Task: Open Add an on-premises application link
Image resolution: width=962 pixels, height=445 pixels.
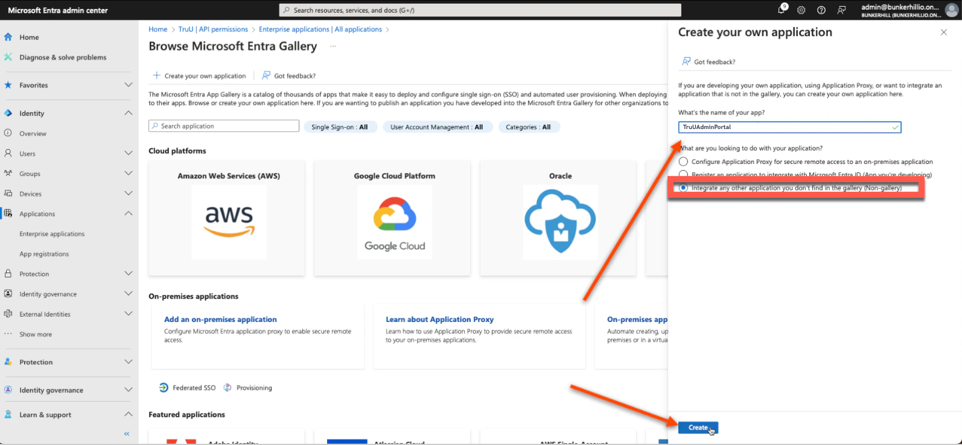Action: 220,319
